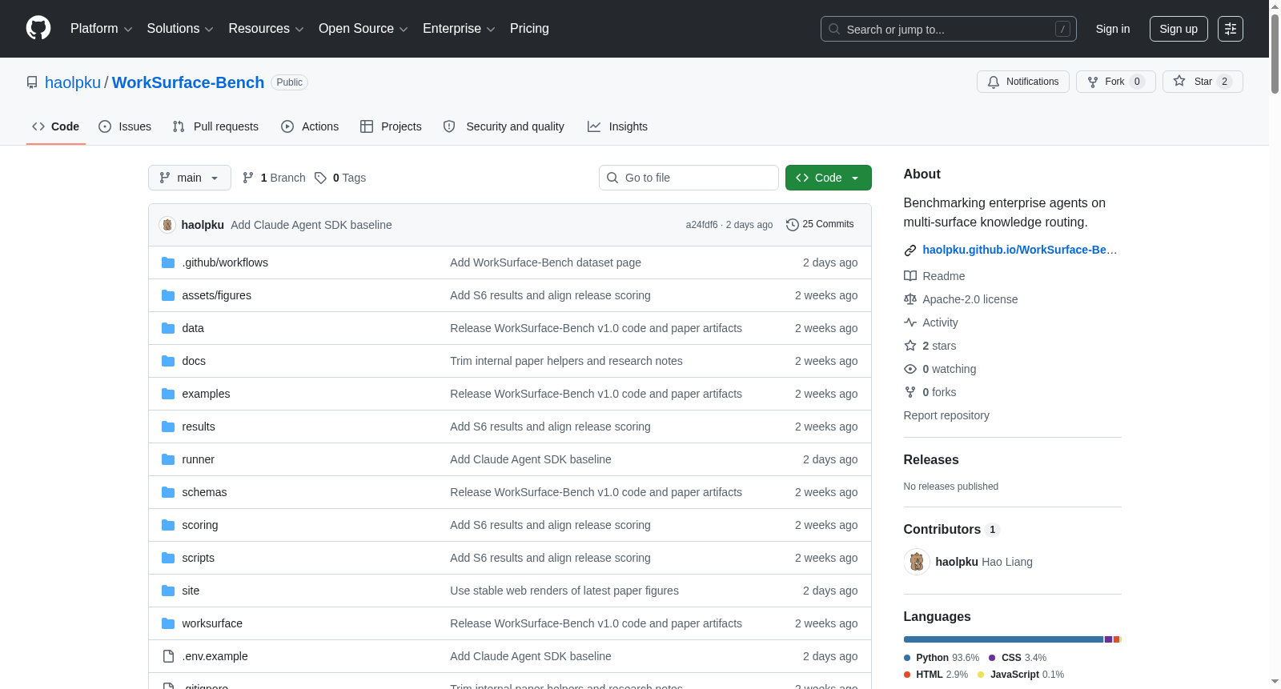Click the CSS 3.4% language entry
The height and width of the screenshot is (689, 1281).
(1018, 658)
